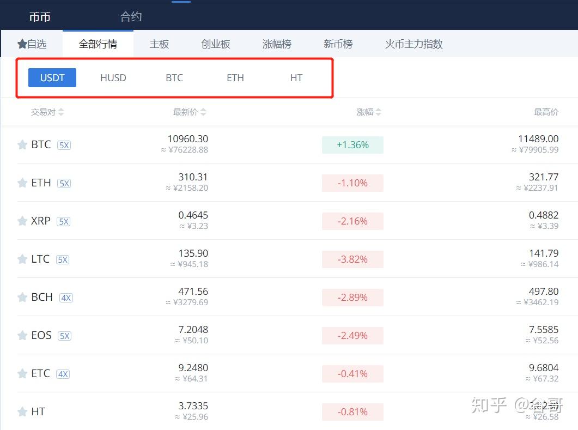Click the 5X leverage badge beside EOS
The height and width of the screenshot is (430, 578).
click(64, 336)
